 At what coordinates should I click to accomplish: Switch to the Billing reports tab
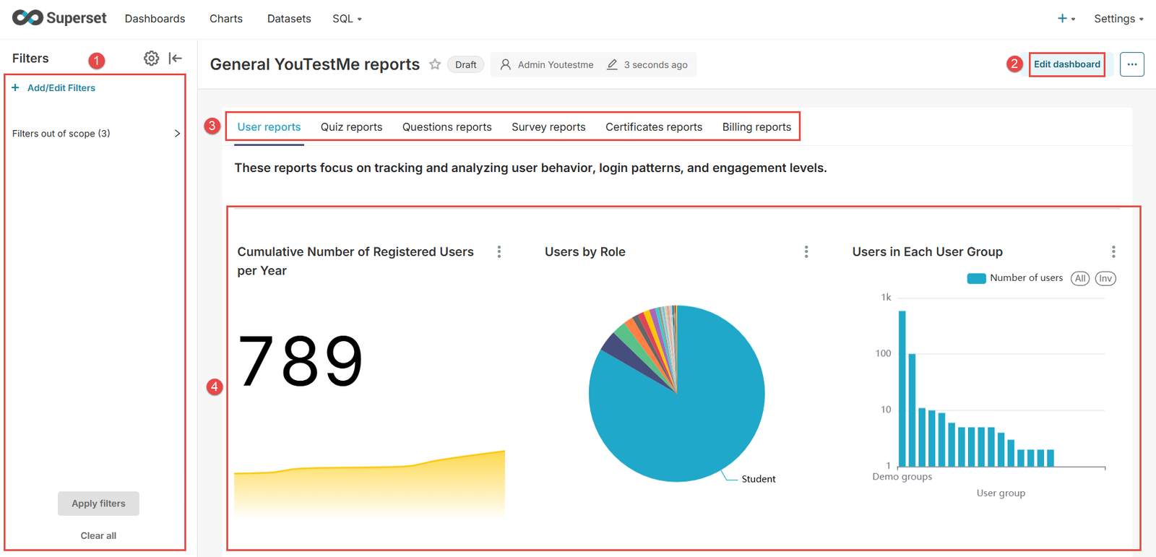[756, 127]
